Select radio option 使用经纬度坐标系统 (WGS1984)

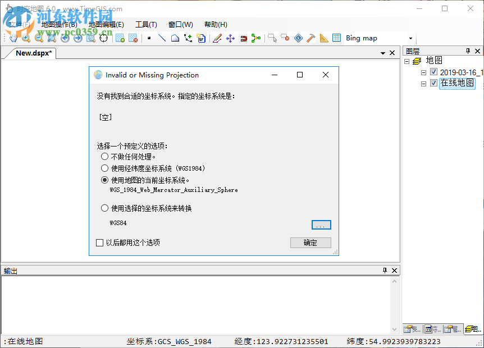coord(104,168)
